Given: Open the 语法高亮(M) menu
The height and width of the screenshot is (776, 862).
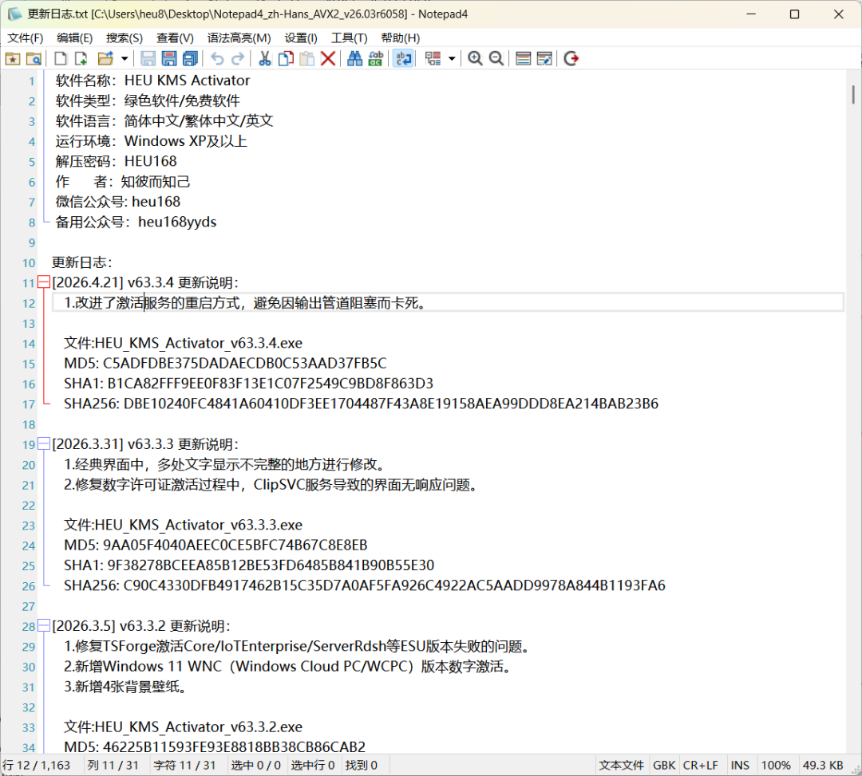Looking at the screenshot, I should [239, 38].
